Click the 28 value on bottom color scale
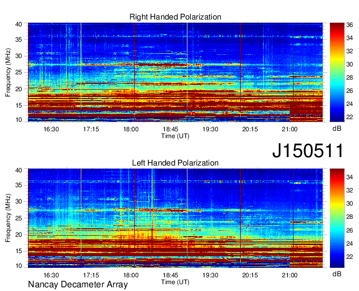This screenshot has width=359, height=291. [x=349, y=217]
